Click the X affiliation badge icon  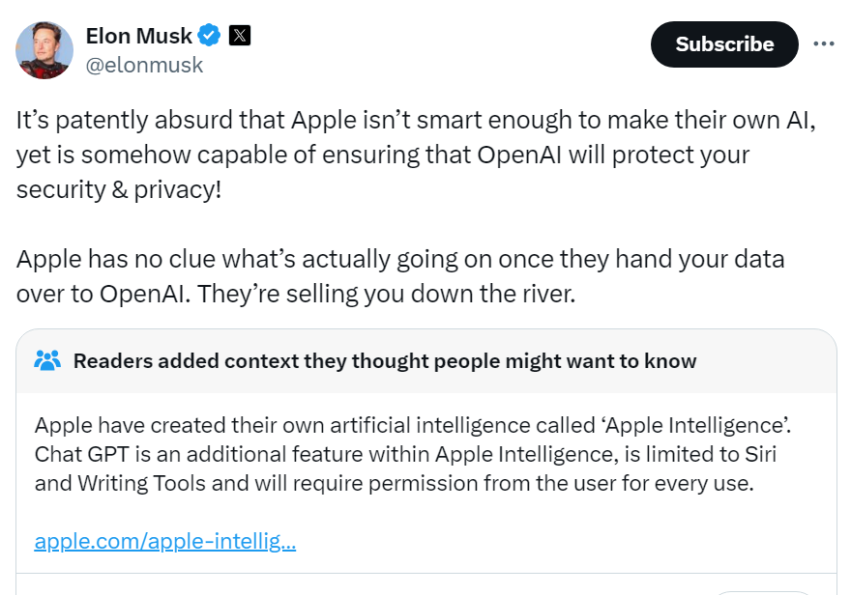point(240,36)
